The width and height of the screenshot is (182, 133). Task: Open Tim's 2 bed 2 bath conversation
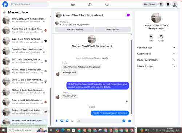coord(25,20)
